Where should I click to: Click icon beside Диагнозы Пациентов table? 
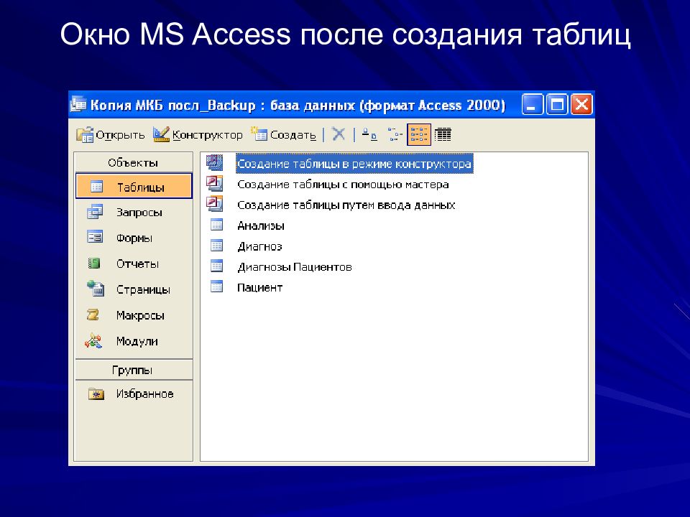(x=216, y=266)
